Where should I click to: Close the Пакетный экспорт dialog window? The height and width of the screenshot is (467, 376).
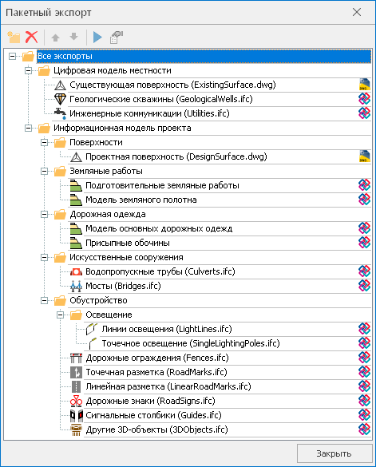click(357, 12)
